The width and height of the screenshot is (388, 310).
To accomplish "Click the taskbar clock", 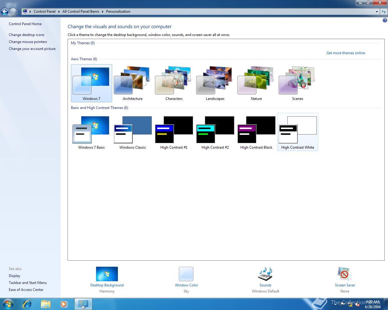I will [373, 304].
